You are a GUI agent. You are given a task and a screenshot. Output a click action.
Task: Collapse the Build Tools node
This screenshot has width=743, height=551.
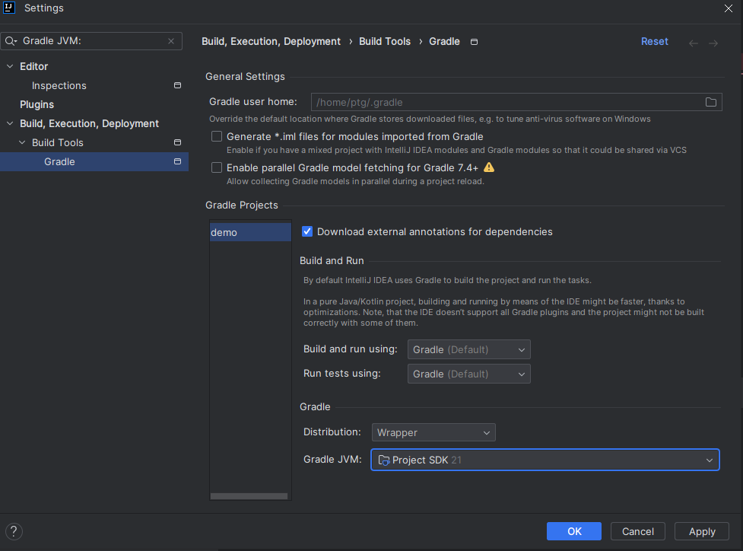(22, 142)
